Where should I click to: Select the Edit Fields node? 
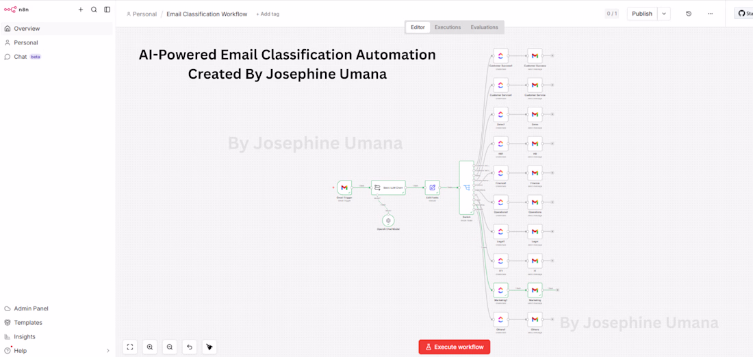tap(432, 187)
